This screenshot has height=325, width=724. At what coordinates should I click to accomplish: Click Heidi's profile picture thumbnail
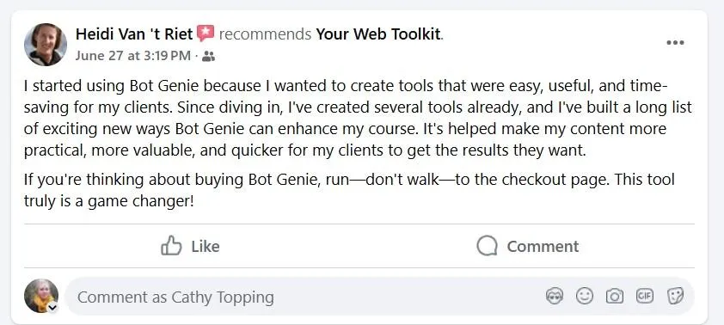coord(46,45)
